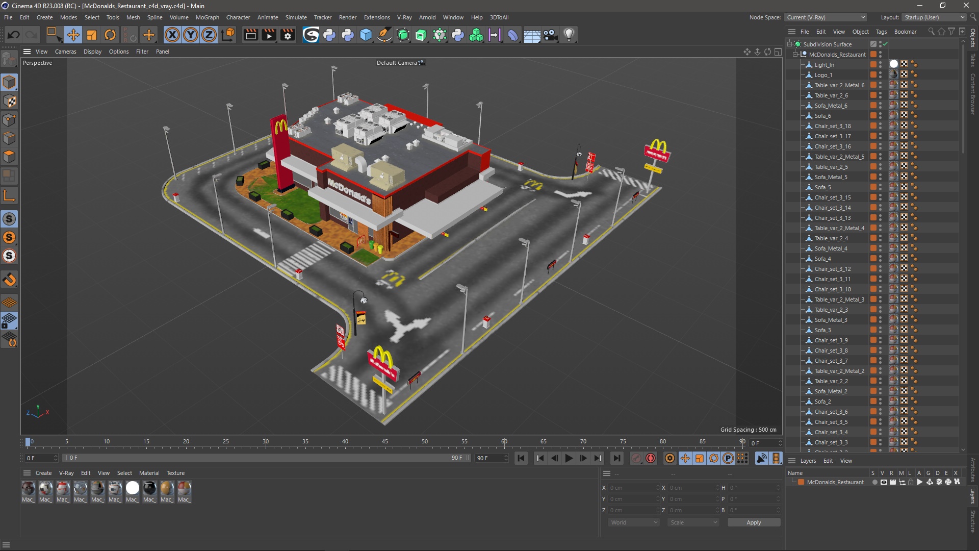Switch to Model mode cube icon
Viewport: 979px width, 551px height.
click(x=9, y=82)
